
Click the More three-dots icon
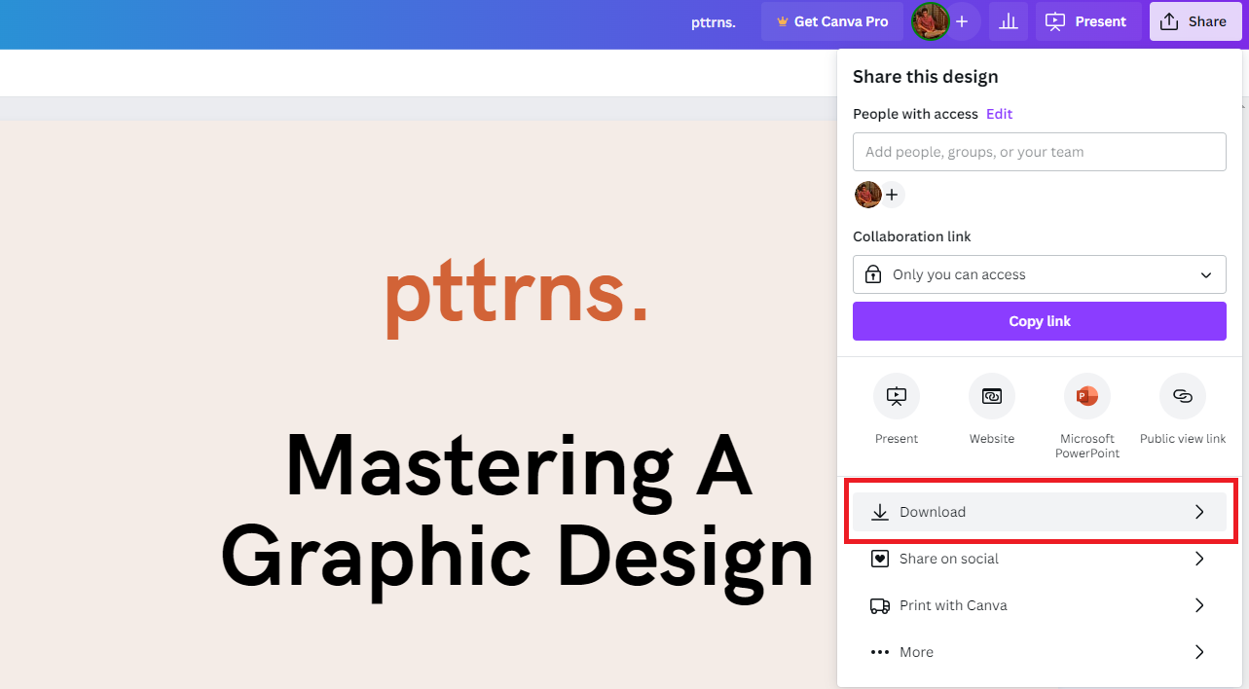coord(880,652)
